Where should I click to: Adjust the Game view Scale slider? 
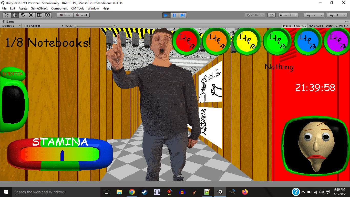(x=75, y=26)
